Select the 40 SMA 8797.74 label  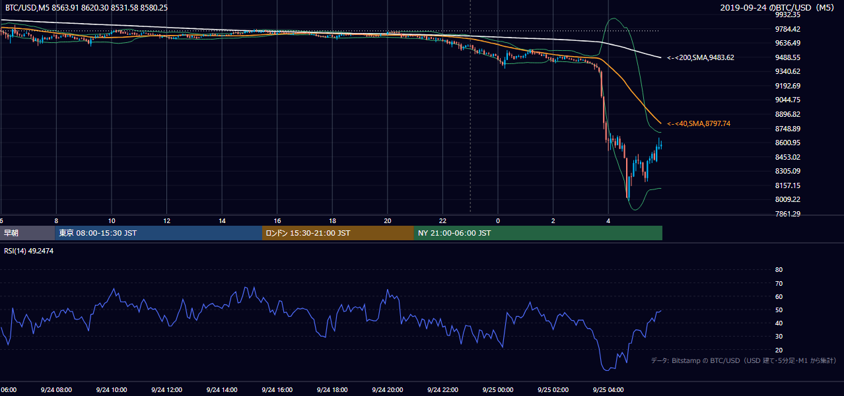click(699, 123)
